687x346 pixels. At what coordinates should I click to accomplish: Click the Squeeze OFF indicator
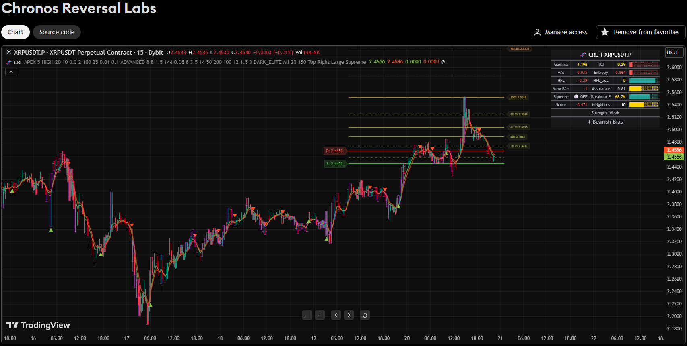click(580, 97)
